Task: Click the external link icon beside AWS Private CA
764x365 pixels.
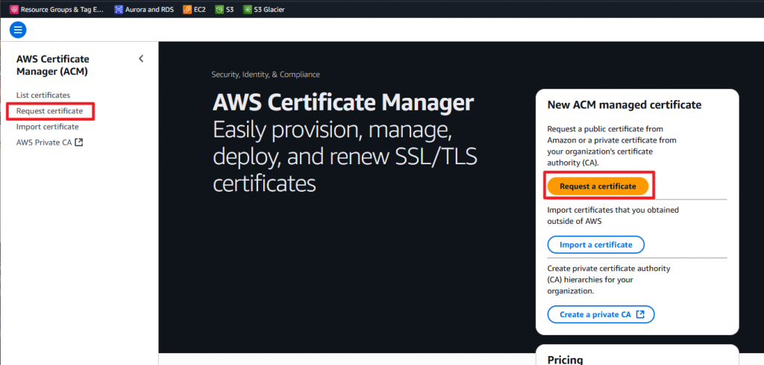Action: tap(79, 143)
